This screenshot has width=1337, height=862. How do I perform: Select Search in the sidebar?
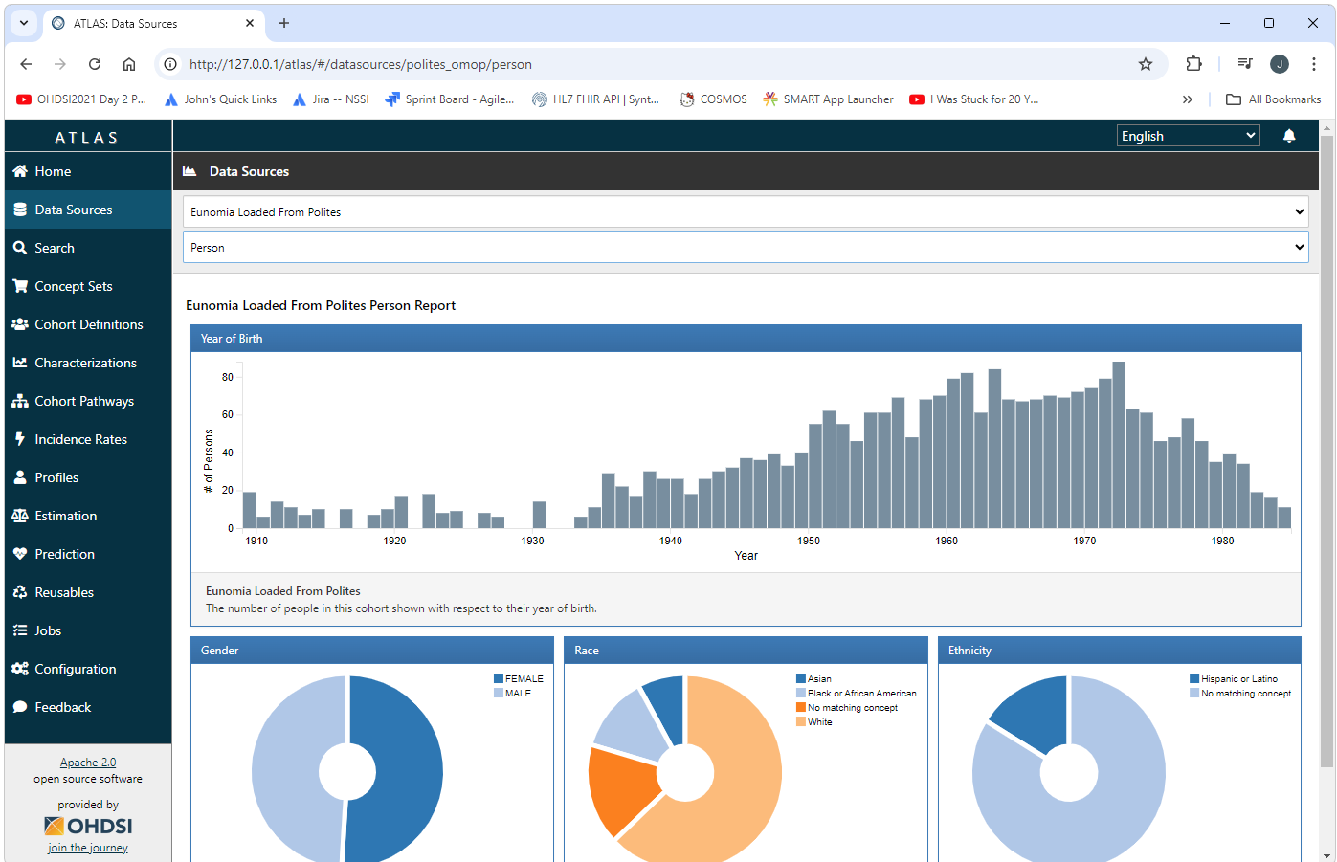pyautogui.click(x=88, y=248)
